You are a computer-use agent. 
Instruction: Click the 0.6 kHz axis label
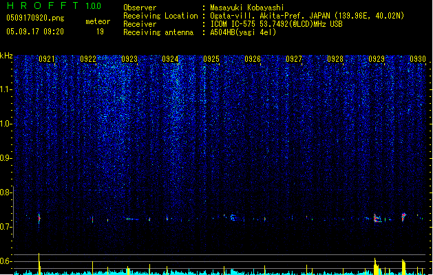(6, 261)
